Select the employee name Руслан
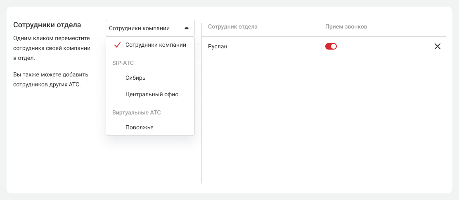 click(x=218, y=47)
